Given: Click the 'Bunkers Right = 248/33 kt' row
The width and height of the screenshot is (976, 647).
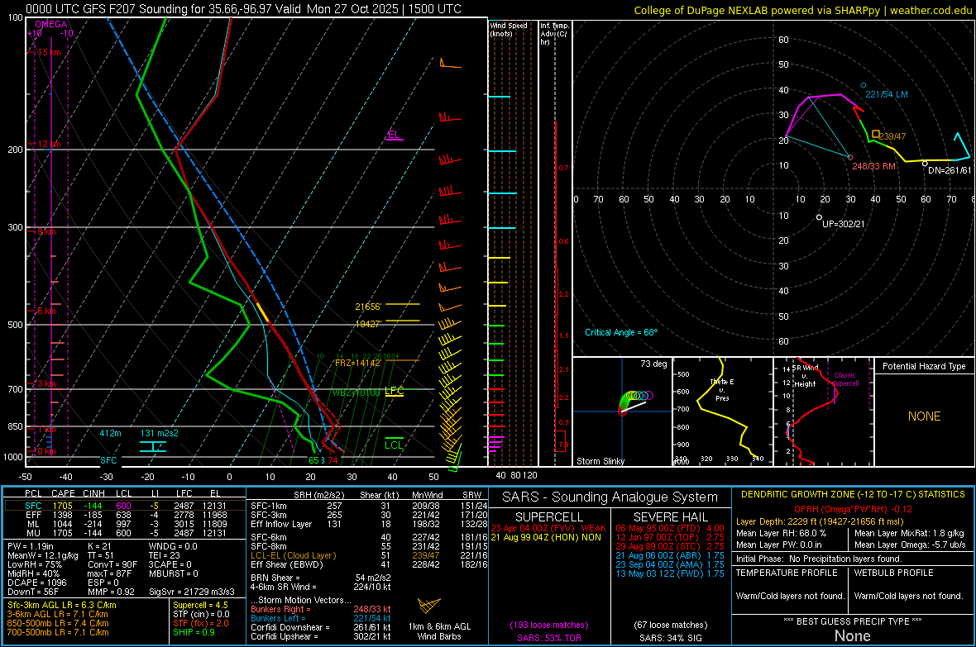Looking at the screenshot, I should click(x=321, y=610).
